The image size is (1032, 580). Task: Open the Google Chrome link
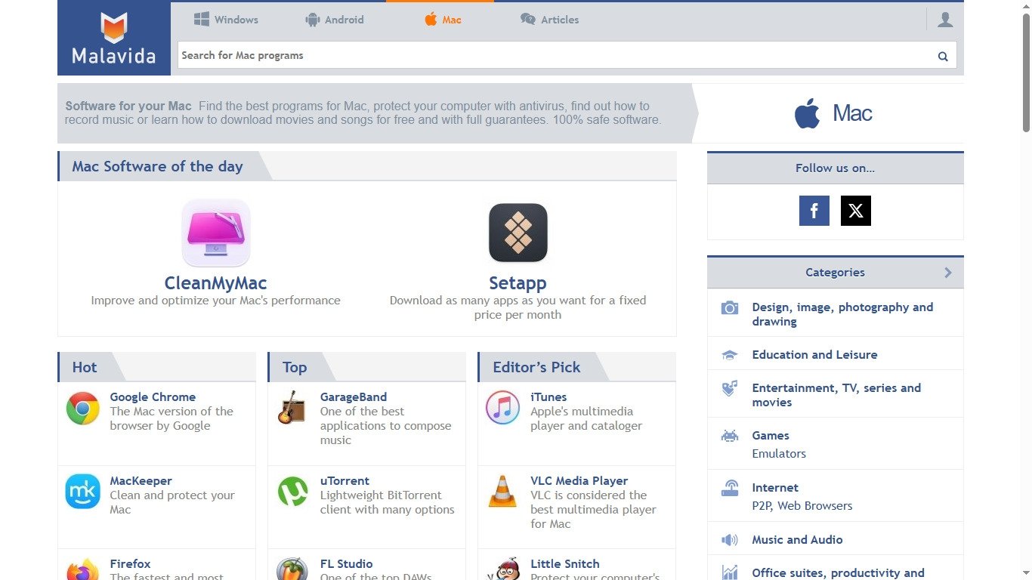pos(153,397)
